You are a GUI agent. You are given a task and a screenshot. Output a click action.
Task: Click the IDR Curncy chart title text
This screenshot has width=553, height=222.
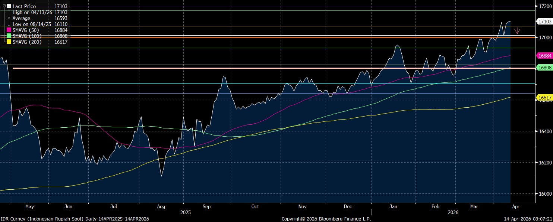click(x=75, y=219)
